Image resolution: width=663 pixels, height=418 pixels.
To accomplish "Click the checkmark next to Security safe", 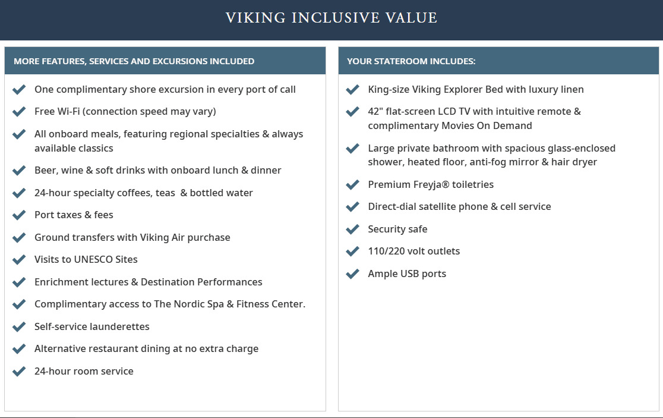I will coord(353,229).
